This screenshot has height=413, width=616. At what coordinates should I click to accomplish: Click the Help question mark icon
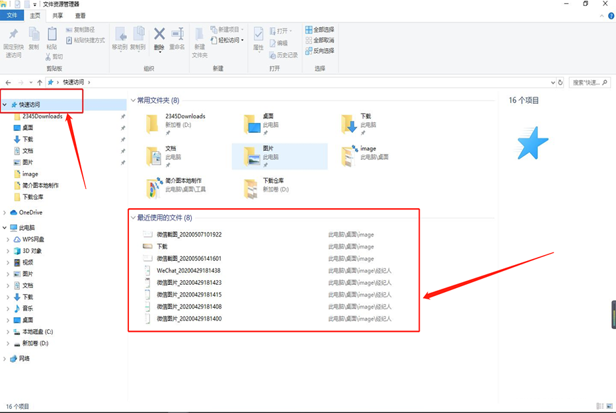click(611, 16)
